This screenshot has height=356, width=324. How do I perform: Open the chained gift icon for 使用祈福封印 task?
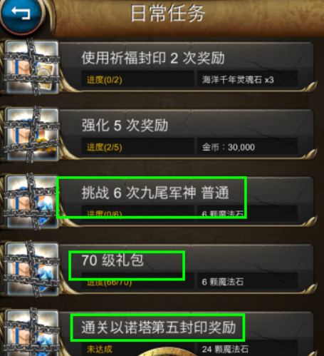[32, 66]
